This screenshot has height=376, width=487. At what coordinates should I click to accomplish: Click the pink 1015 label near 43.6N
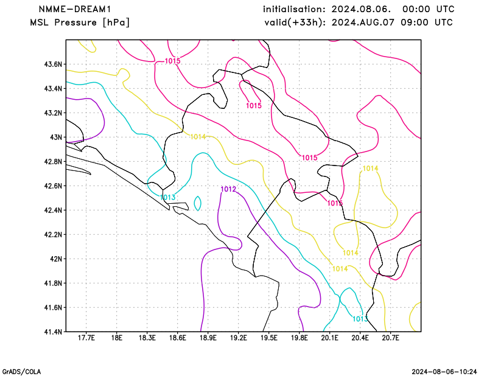172,61
